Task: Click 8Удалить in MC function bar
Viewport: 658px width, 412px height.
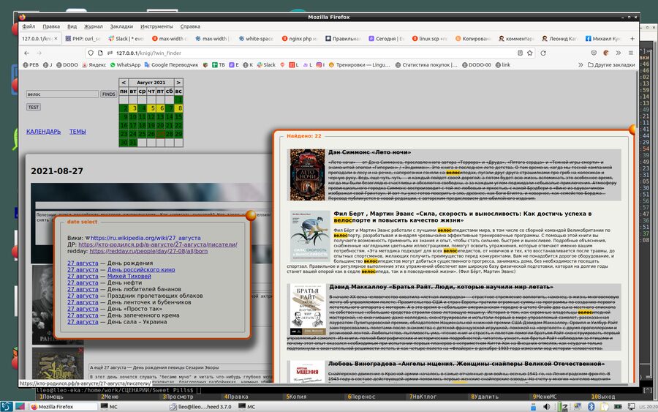Action: pyautogui.click(x=485, y=397)
